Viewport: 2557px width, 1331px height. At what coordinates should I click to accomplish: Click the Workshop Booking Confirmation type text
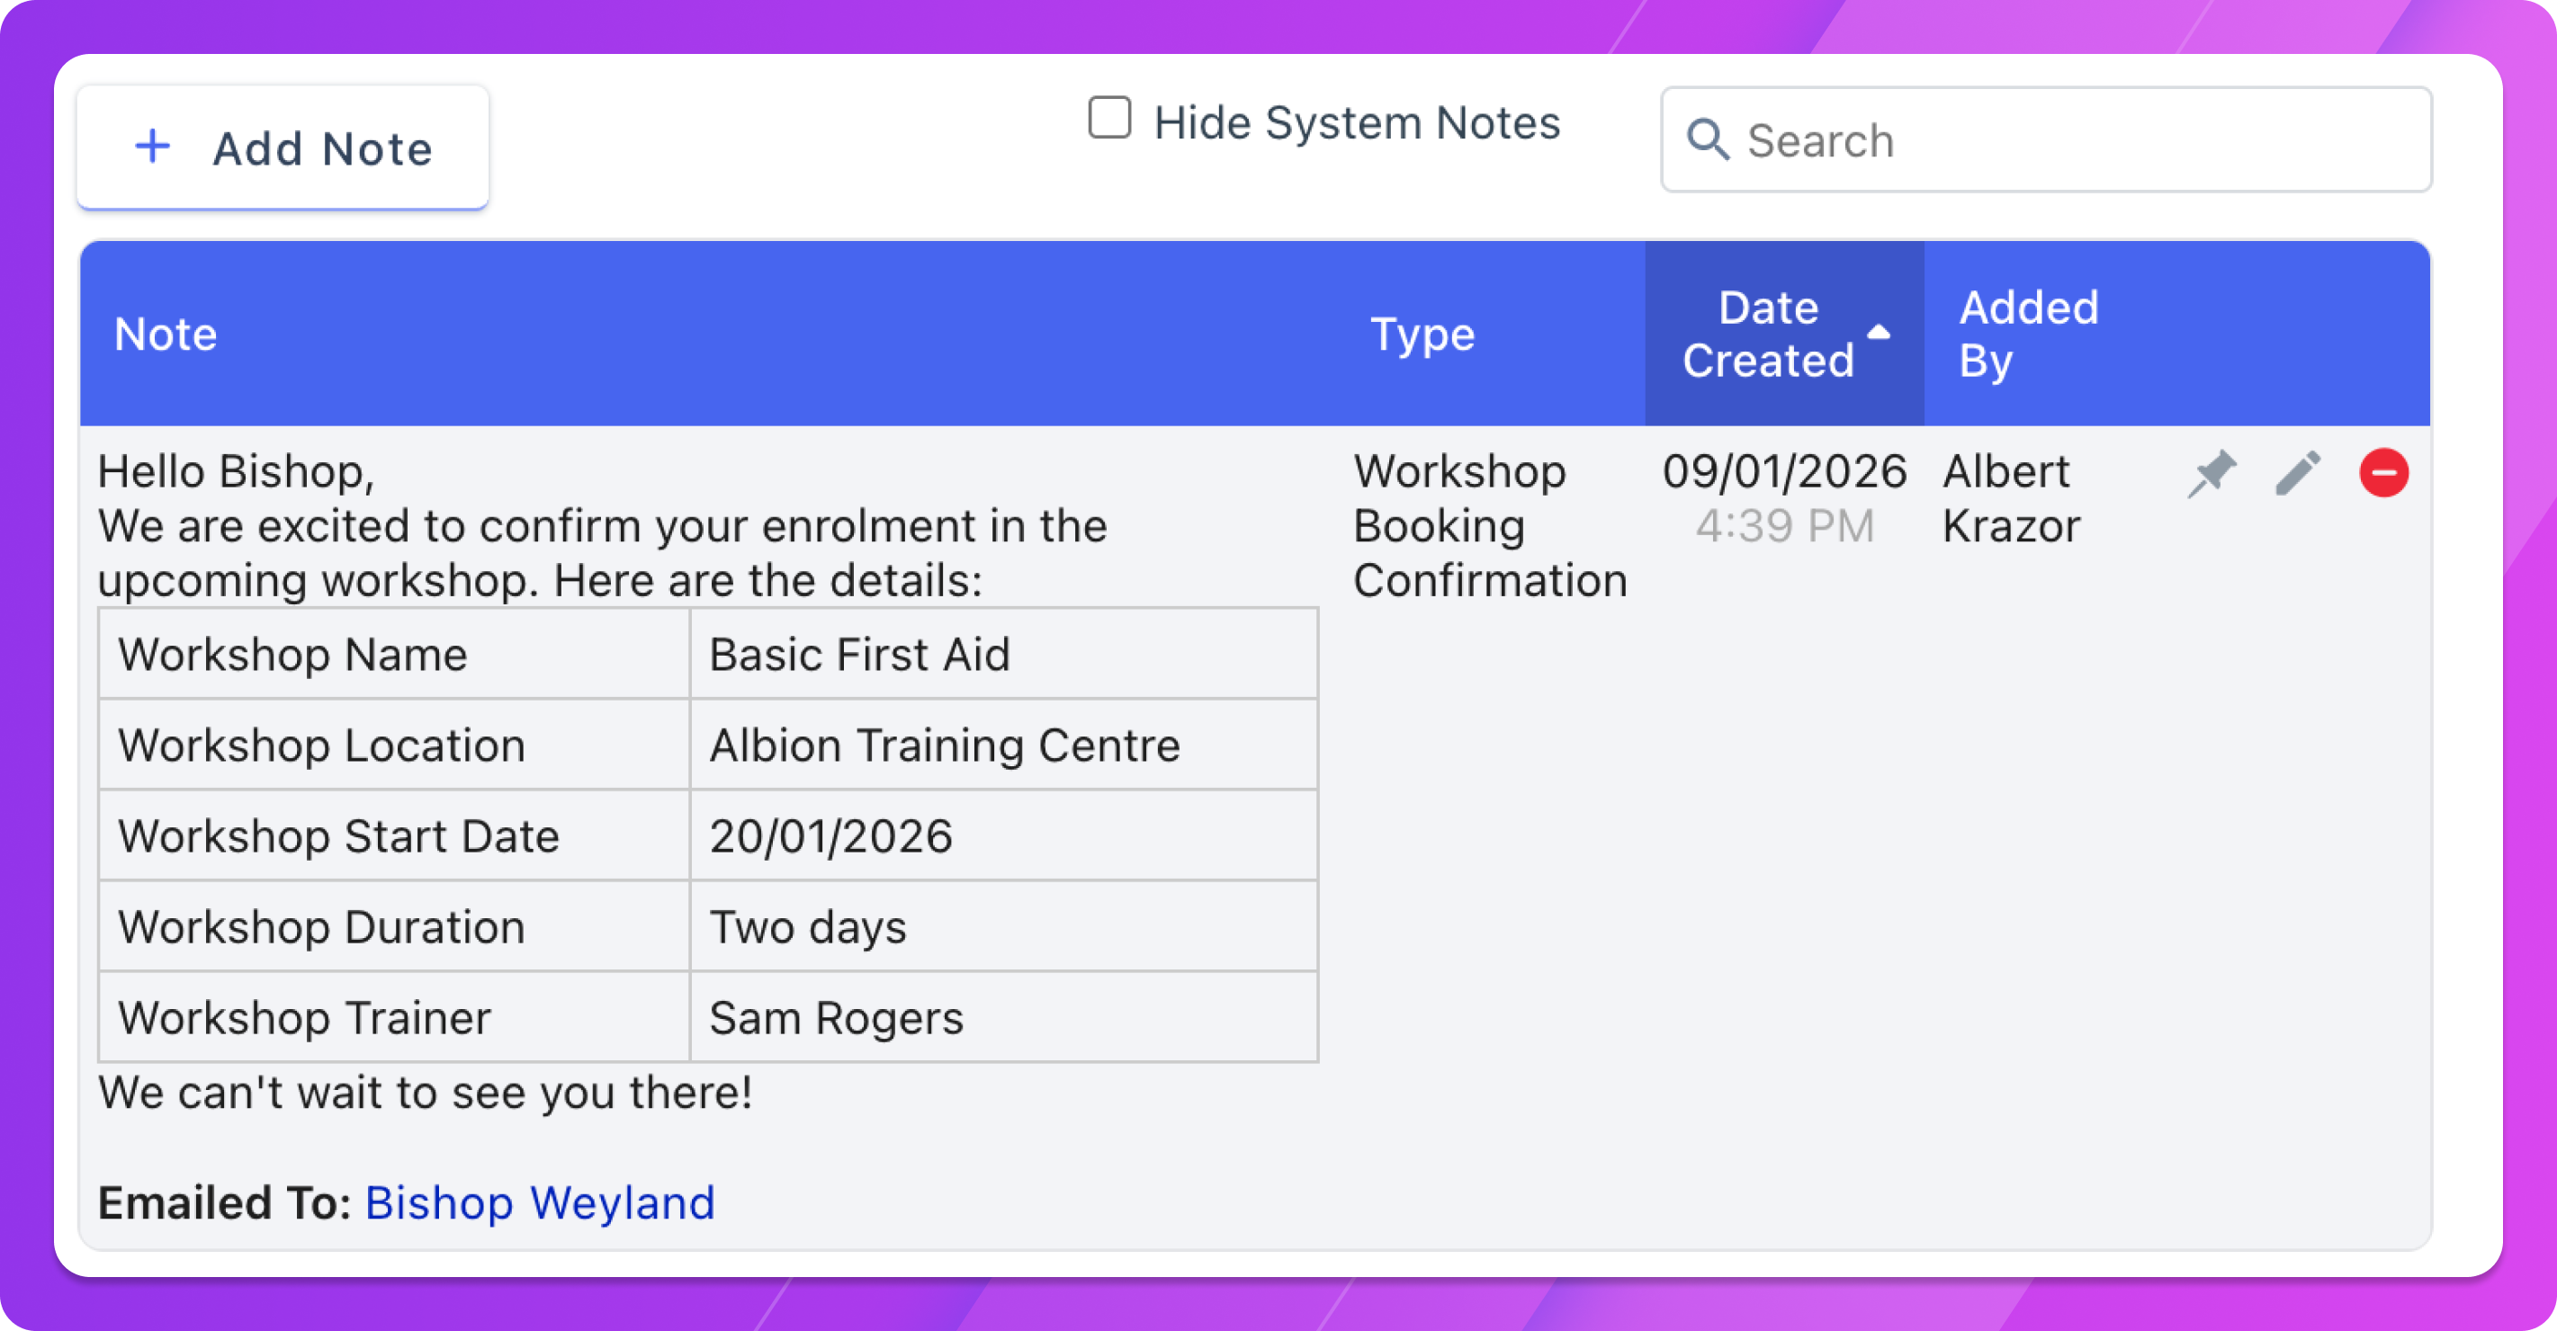coord(1490,526)
